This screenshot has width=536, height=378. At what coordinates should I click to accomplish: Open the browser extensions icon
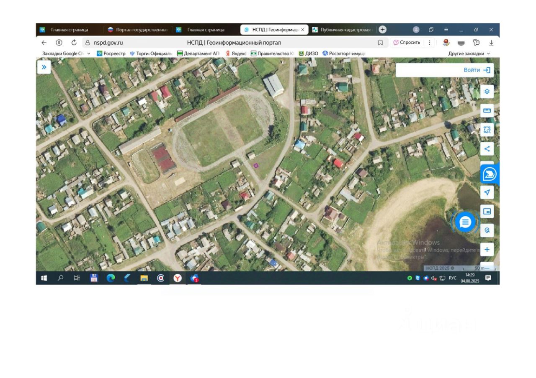[476, 43]
